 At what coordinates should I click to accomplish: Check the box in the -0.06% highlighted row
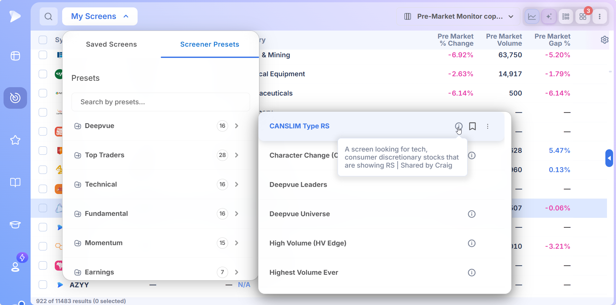(43, 208)
